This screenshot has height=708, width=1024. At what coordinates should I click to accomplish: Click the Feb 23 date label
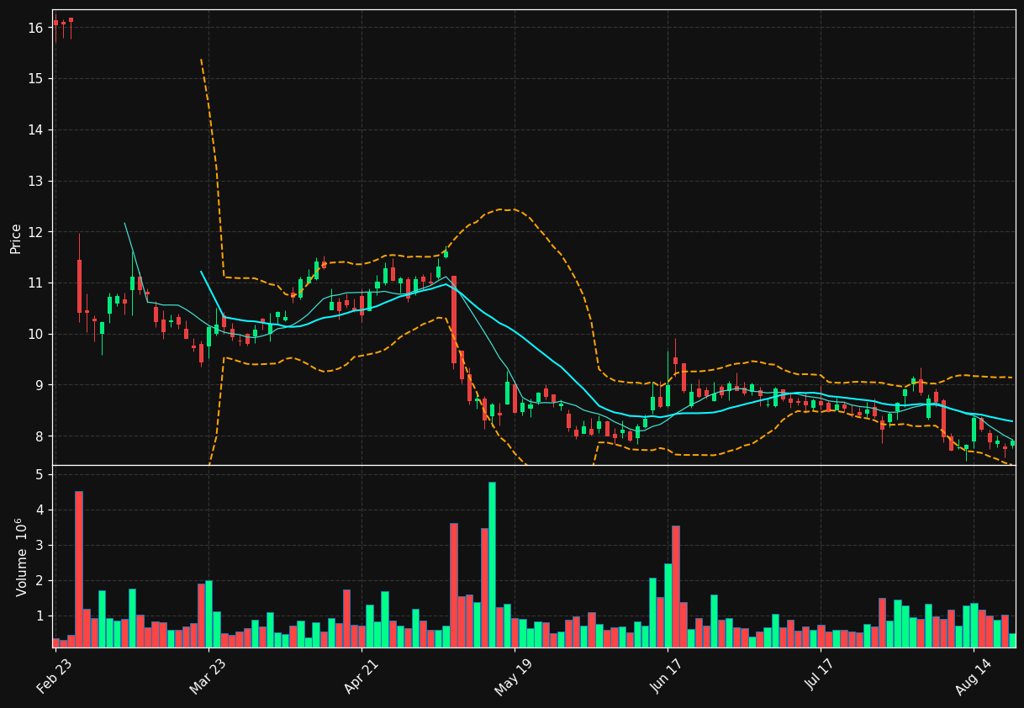[x=54, y=677]
